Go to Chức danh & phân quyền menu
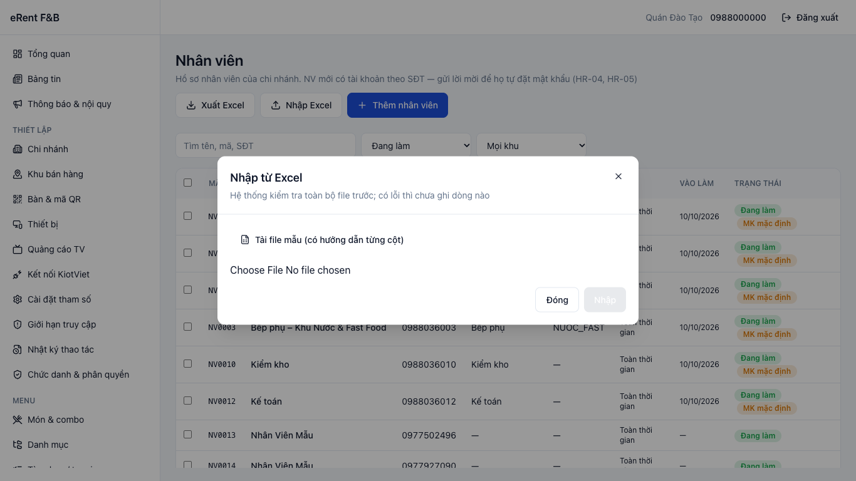The height and width of the screenshot is (481, 856). pos(80,375)
